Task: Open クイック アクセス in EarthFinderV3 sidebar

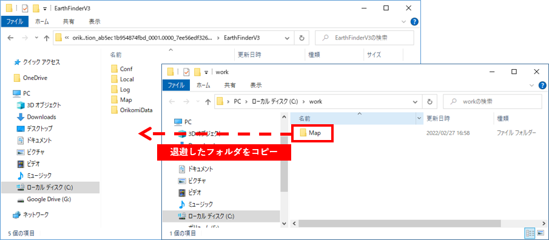Action: (37, 62)
